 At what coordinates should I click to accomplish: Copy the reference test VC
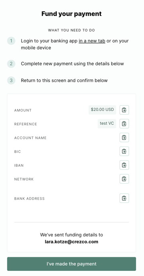124,124
